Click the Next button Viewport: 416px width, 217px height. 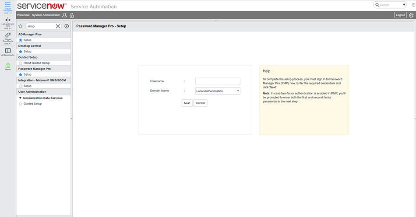click(187, 103)
